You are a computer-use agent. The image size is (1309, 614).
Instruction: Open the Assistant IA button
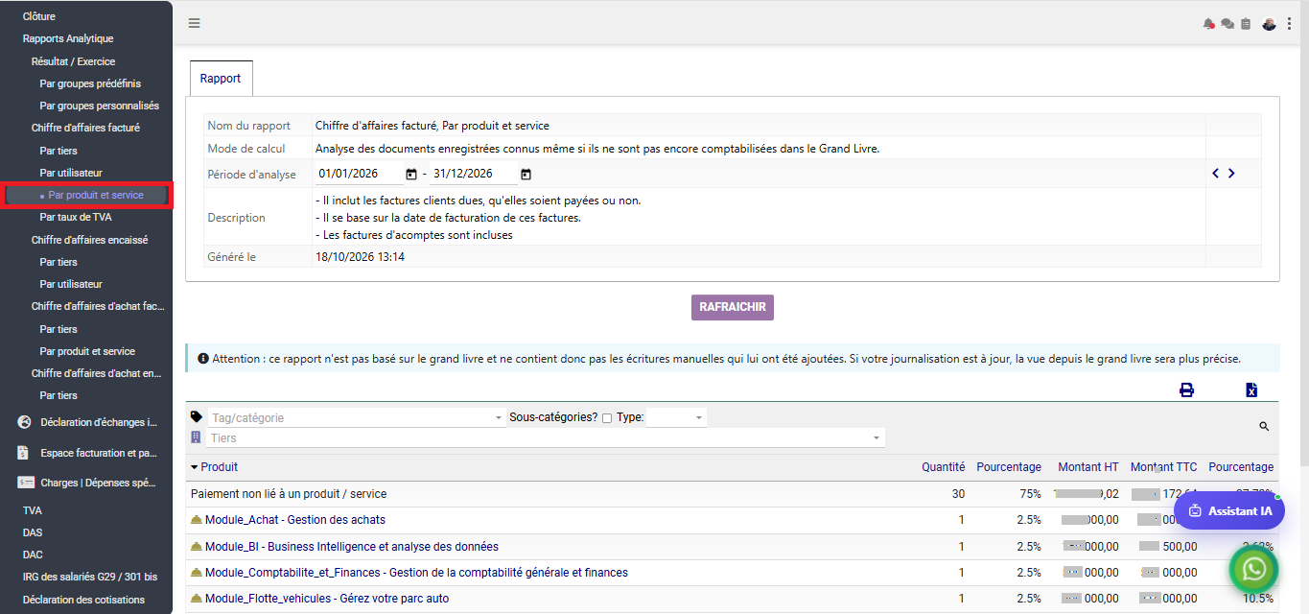click(x=1228, y=511)
